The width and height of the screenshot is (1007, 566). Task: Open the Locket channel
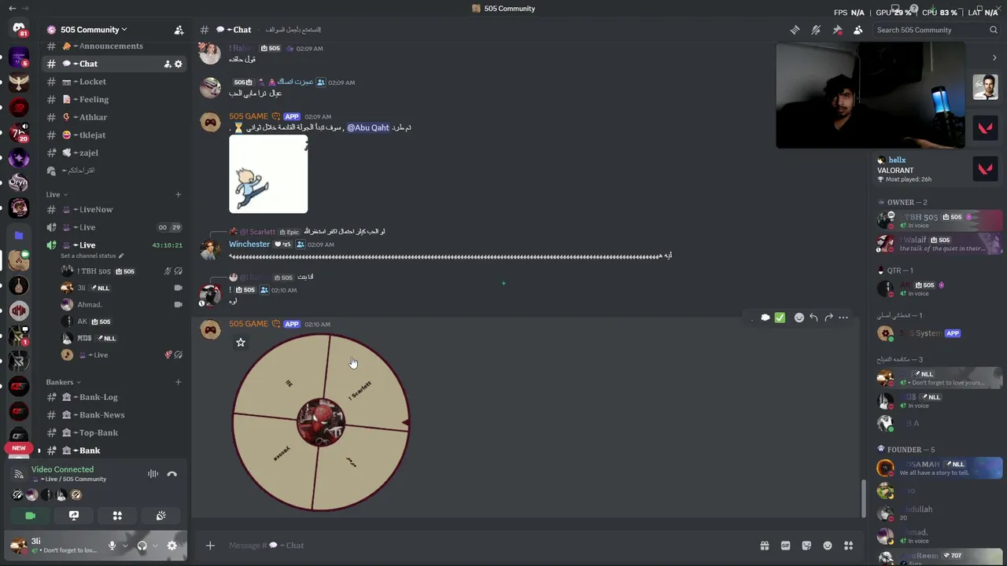point(114,82)
